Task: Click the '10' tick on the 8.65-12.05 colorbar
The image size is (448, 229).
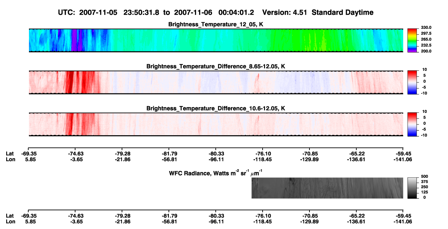Action: [x=424, y=69]
